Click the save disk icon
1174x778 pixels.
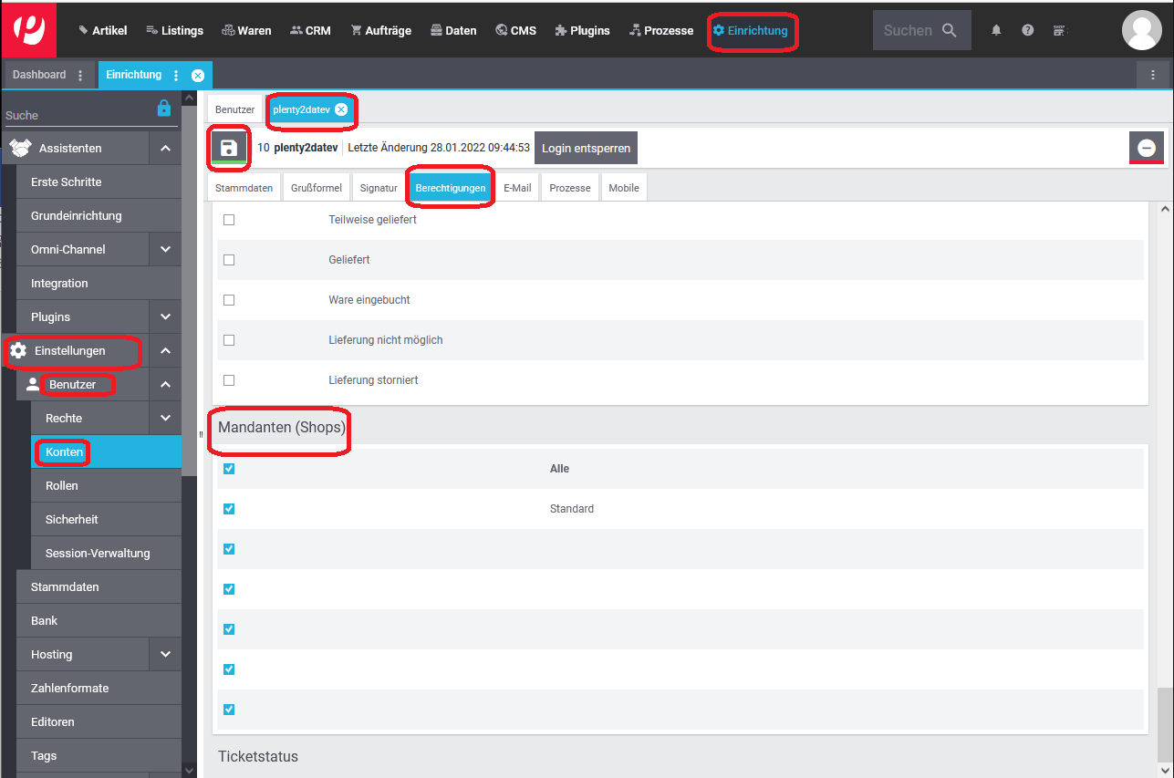[229, 148]
